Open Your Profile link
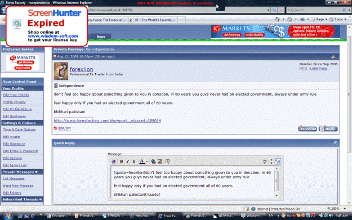This screenshot has height=220, width=352. click(x=13, y=88)
